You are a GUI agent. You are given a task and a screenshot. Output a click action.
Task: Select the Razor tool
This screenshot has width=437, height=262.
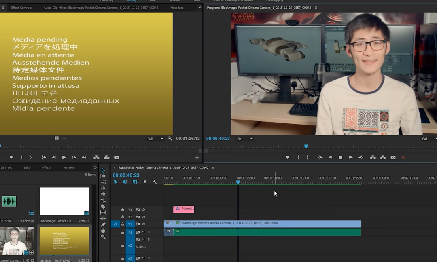pyautogui.click(x=103, y=206)
